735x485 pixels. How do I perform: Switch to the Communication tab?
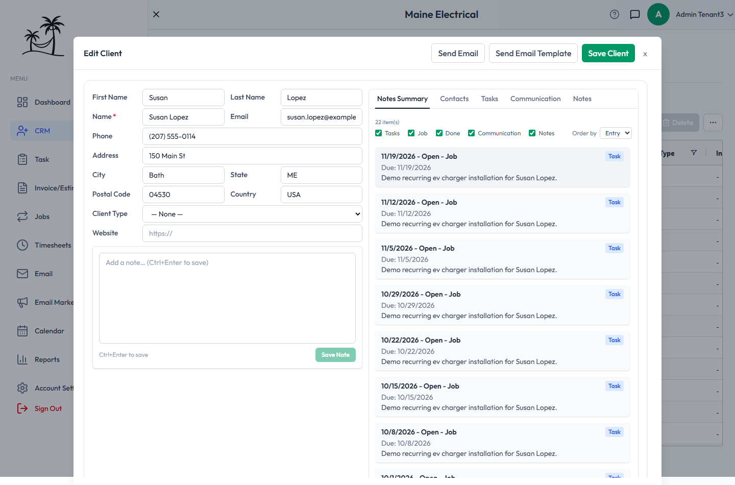click(x=535, y=99)
